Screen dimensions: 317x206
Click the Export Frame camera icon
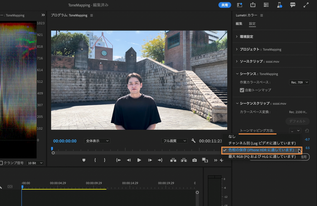(194, 160)
